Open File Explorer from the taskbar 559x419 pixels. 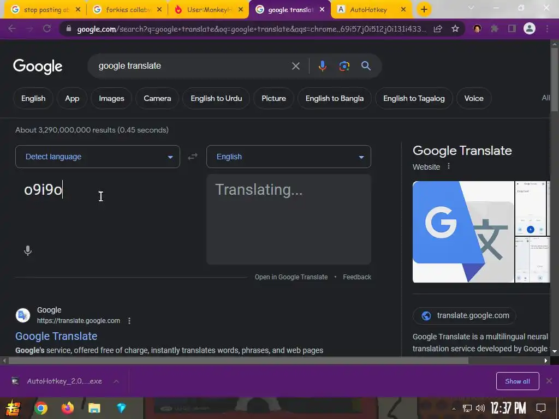pos(94,408)
